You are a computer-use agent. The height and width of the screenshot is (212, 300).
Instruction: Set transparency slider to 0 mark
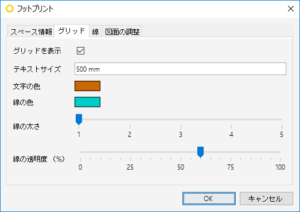tap(80, 152)
